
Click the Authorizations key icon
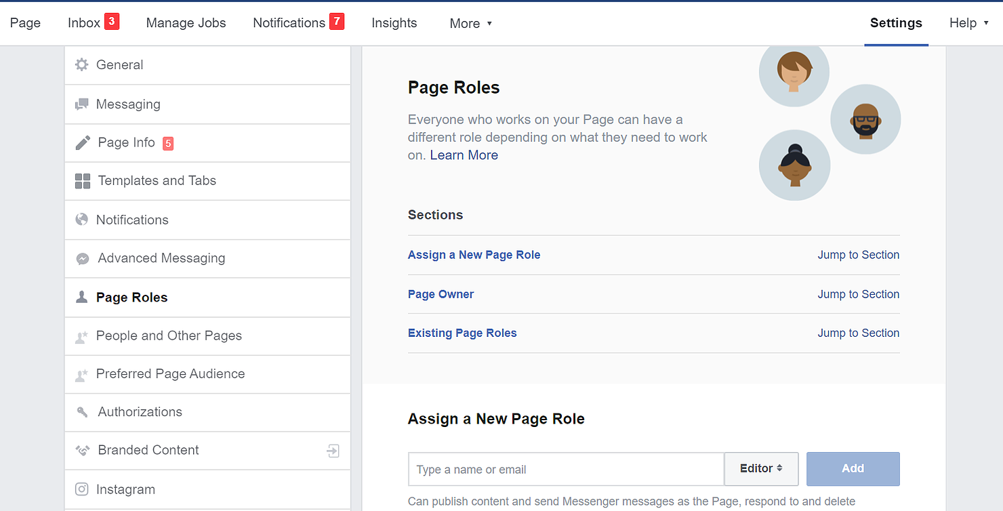[x=83, y=412]
